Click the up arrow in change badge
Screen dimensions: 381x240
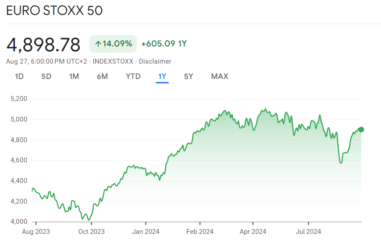tap(98, 44)
